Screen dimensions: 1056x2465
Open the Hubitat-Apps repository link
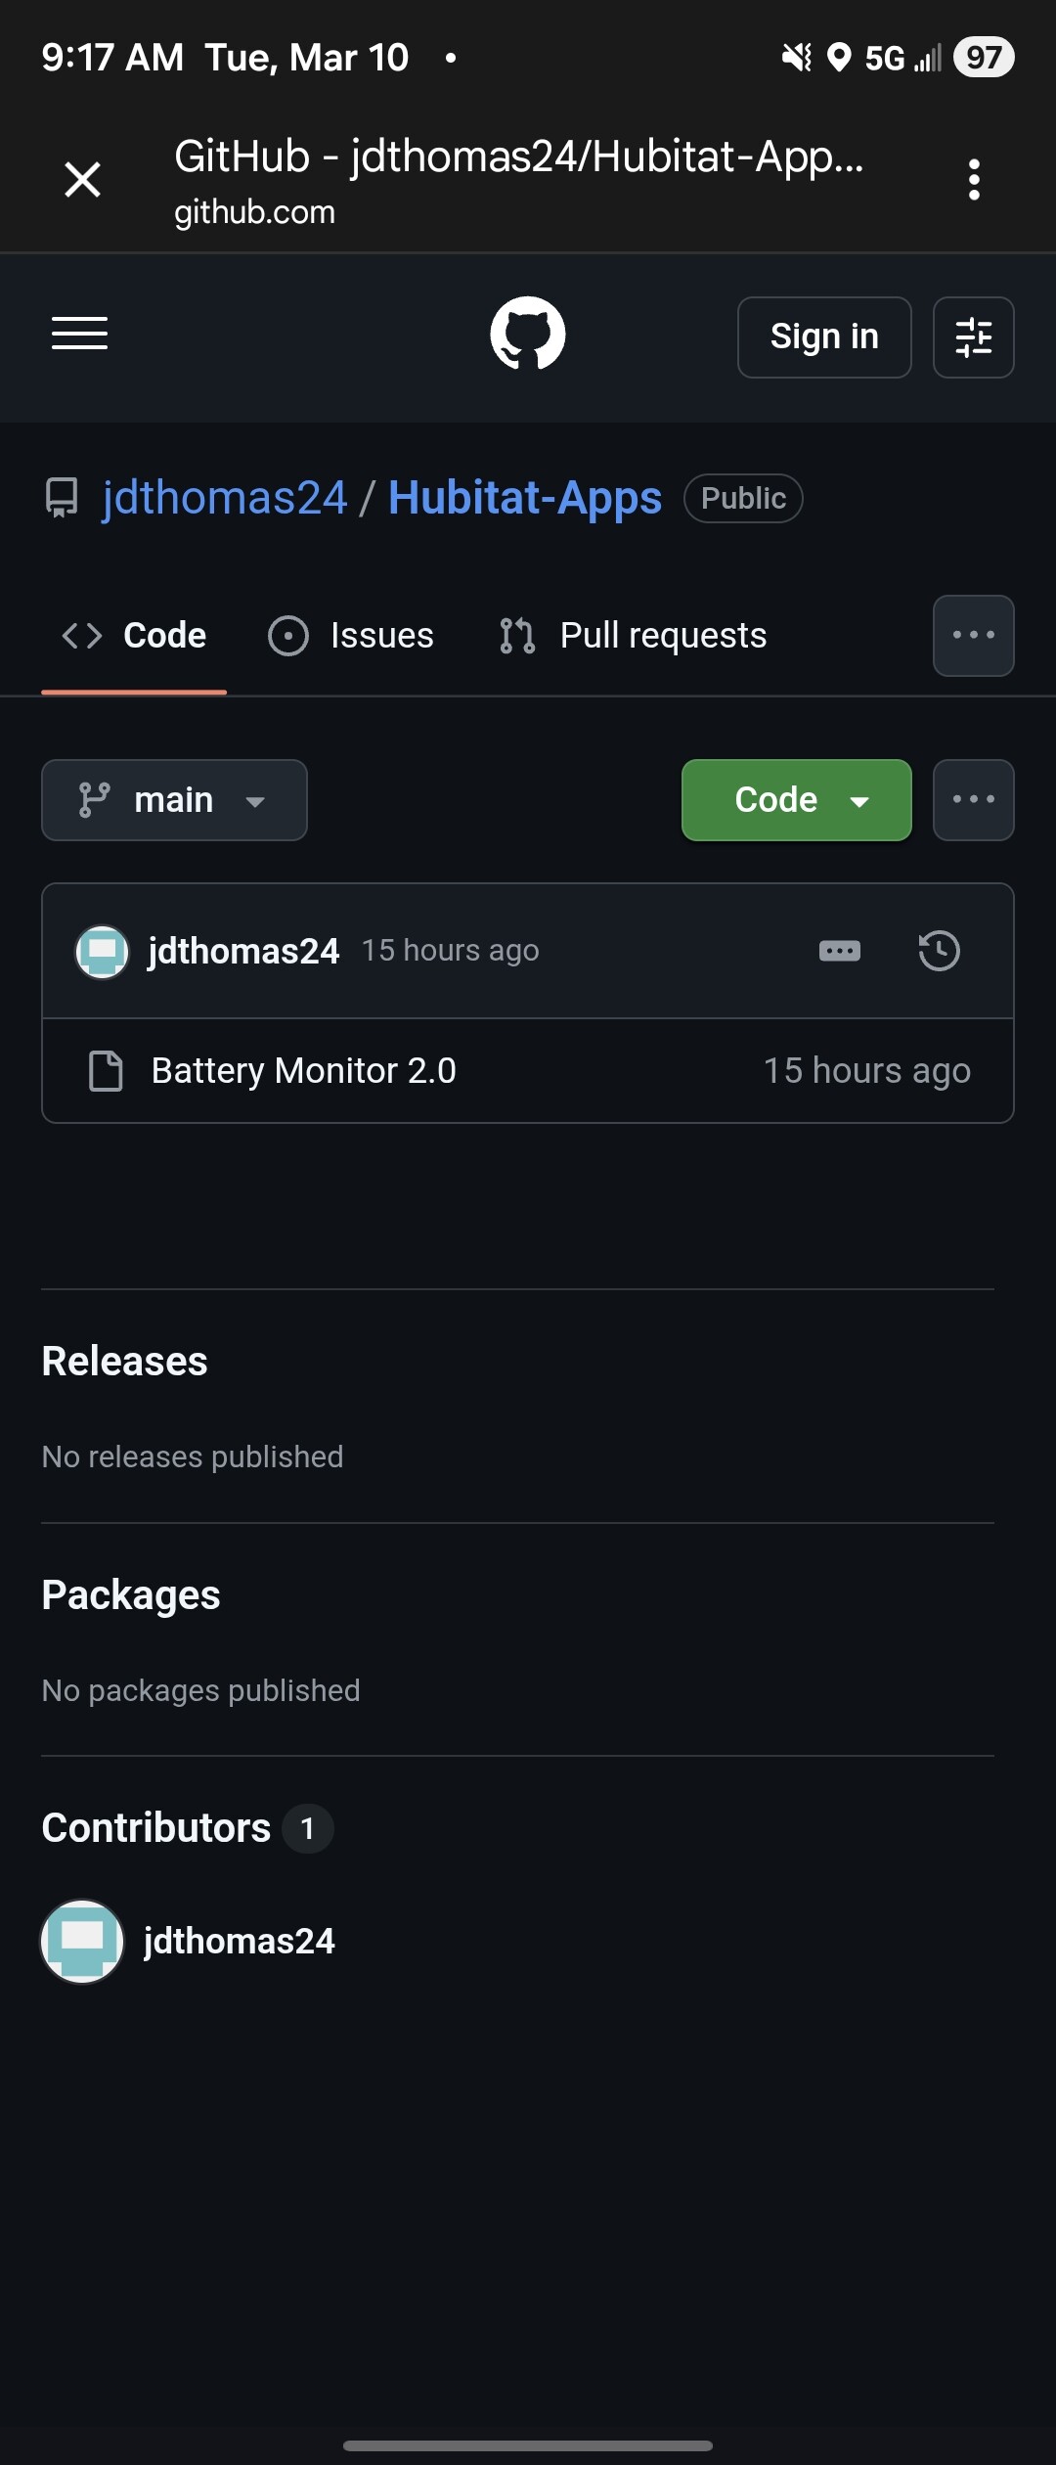point(525,498)
